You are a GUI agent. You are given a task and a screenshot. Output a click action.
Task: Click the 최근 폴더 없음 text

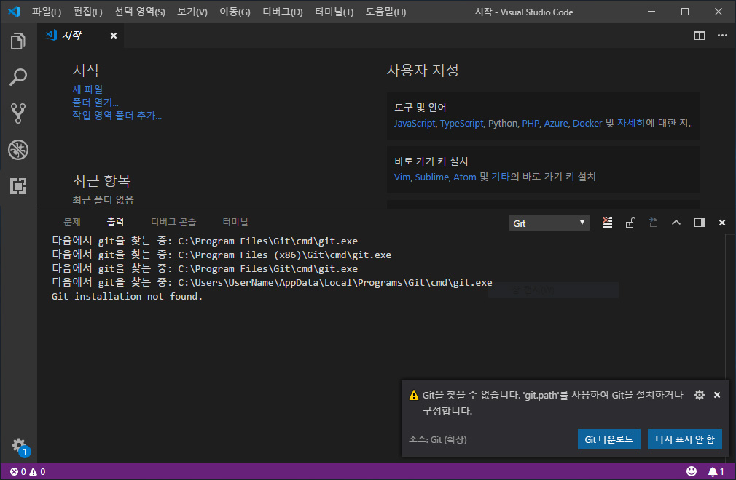(x=103, y=200)
